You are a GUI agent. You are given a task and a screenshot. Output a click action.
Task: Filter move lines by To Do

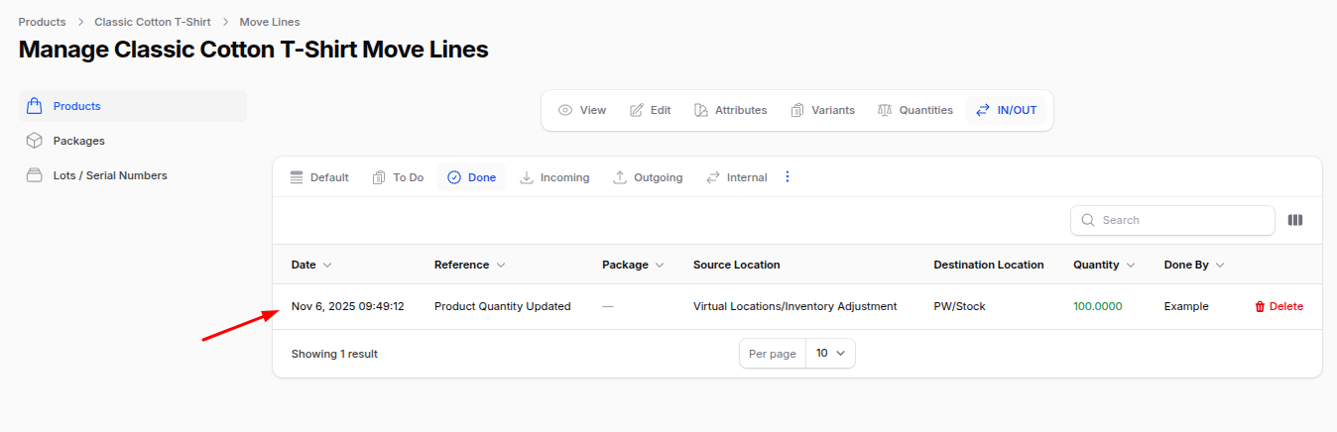[398, 177]
